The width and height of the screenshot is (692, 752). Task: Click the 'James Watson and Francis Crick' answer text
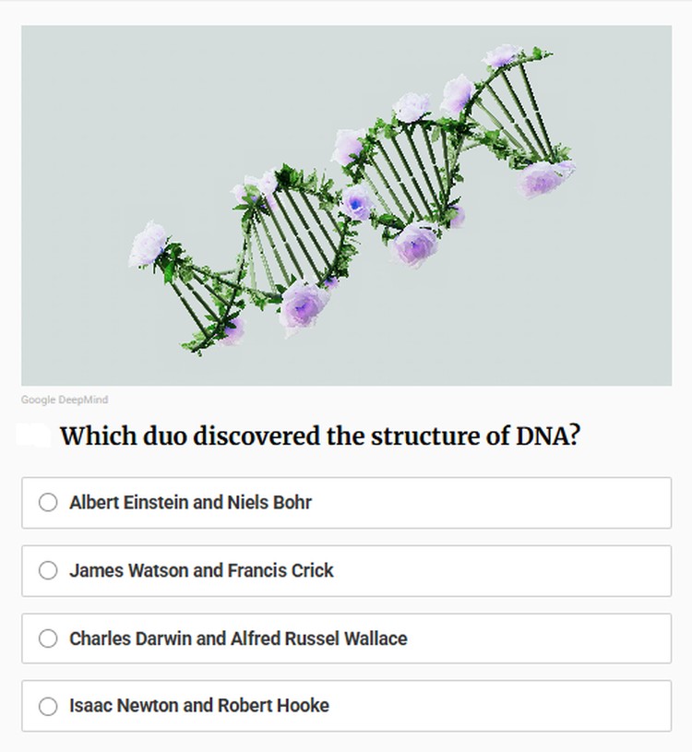pyautogui.click(x=201, y=571)
